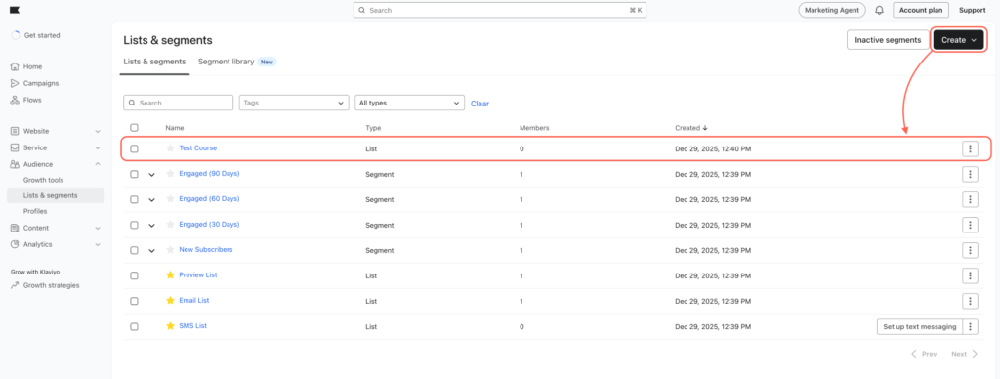Open notifications bell icon
Viewport: 1000px width, 379px height.
tap(880, 10)
